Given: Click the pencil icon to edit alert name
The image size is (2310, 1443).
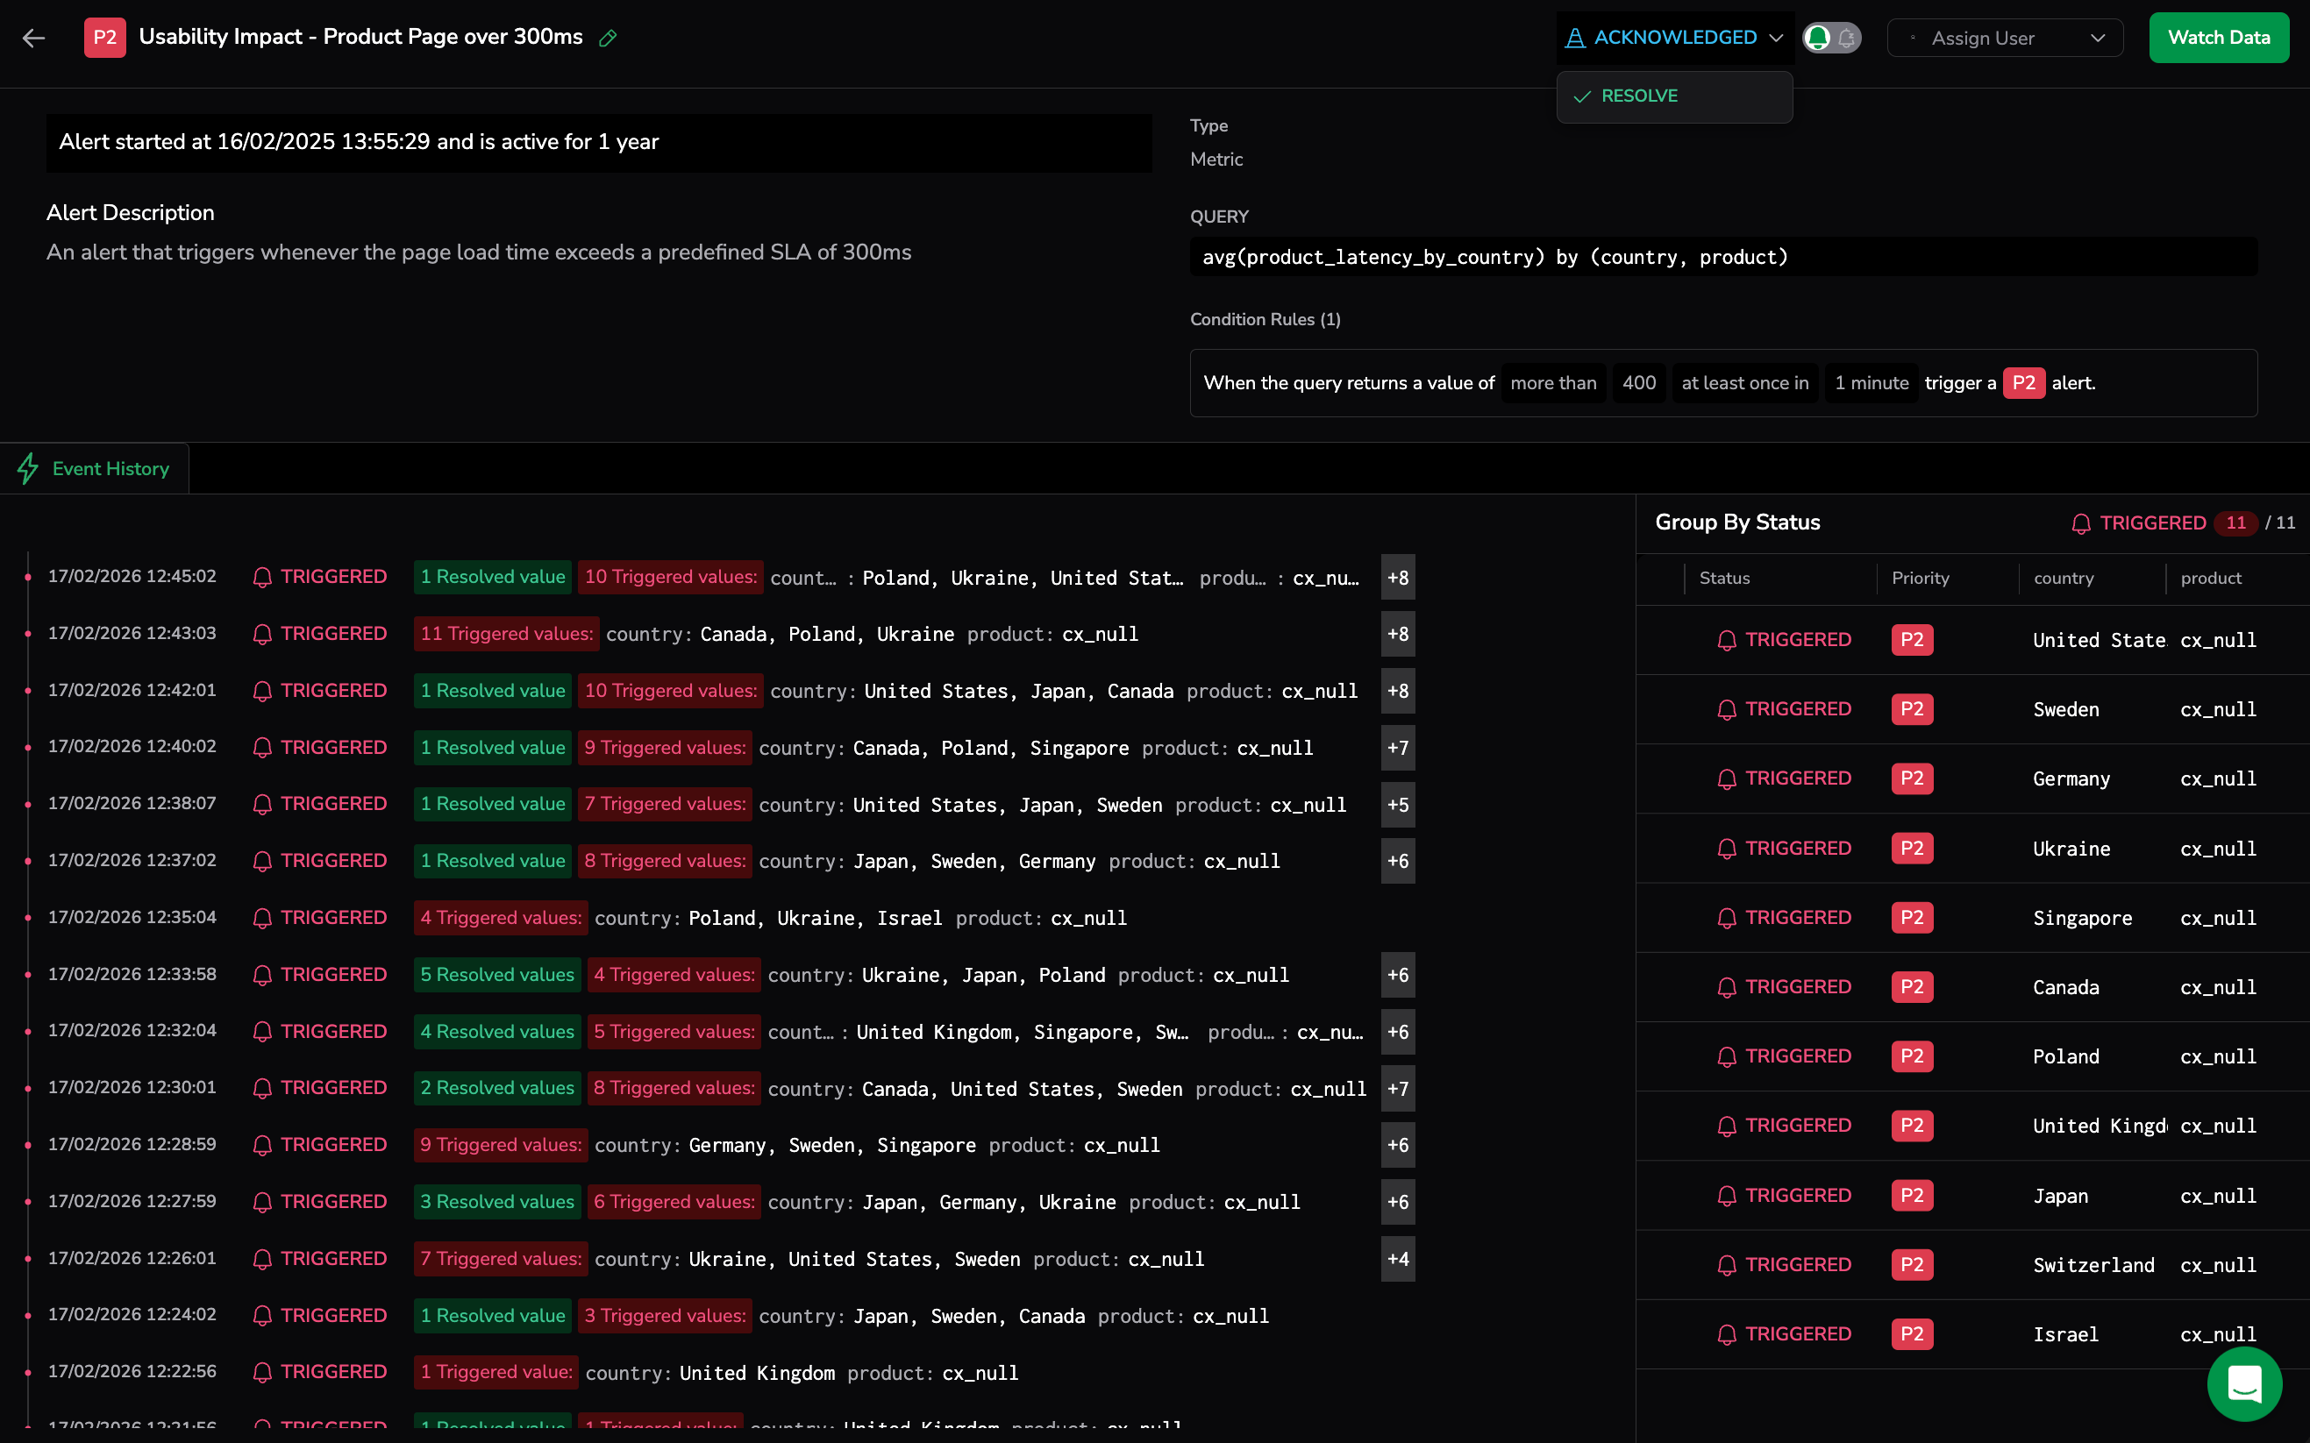Looking at the screenshot, I should (x=607, y=39).
